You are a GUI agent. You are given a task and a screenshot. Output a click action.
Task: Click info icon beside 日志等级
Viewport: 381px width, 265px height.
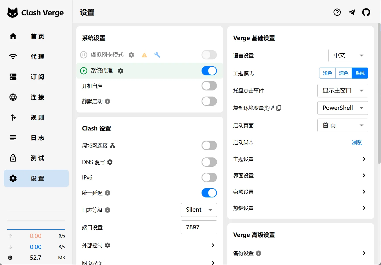click(107, 210)
